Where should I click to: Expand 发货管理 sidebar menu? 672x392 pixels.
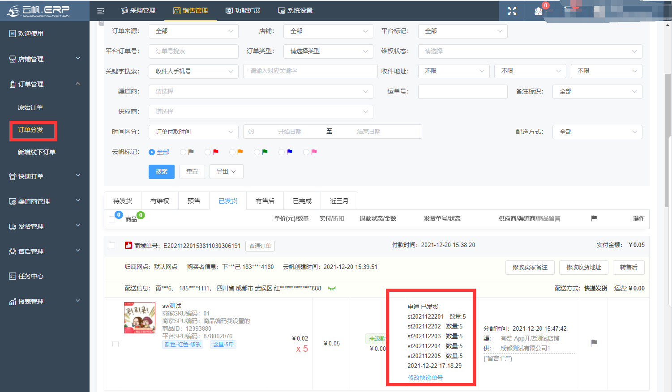click(45, 226)
